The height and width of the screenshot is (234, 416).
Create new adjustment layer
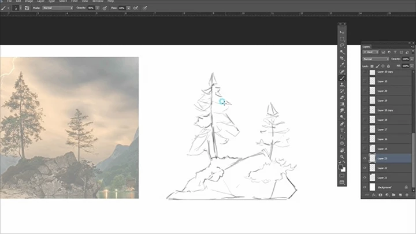387,195
